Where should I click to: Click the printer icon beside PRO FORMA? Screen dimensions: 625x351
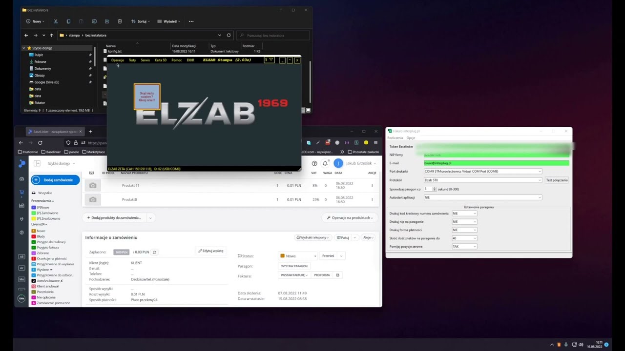pos(337,275)
